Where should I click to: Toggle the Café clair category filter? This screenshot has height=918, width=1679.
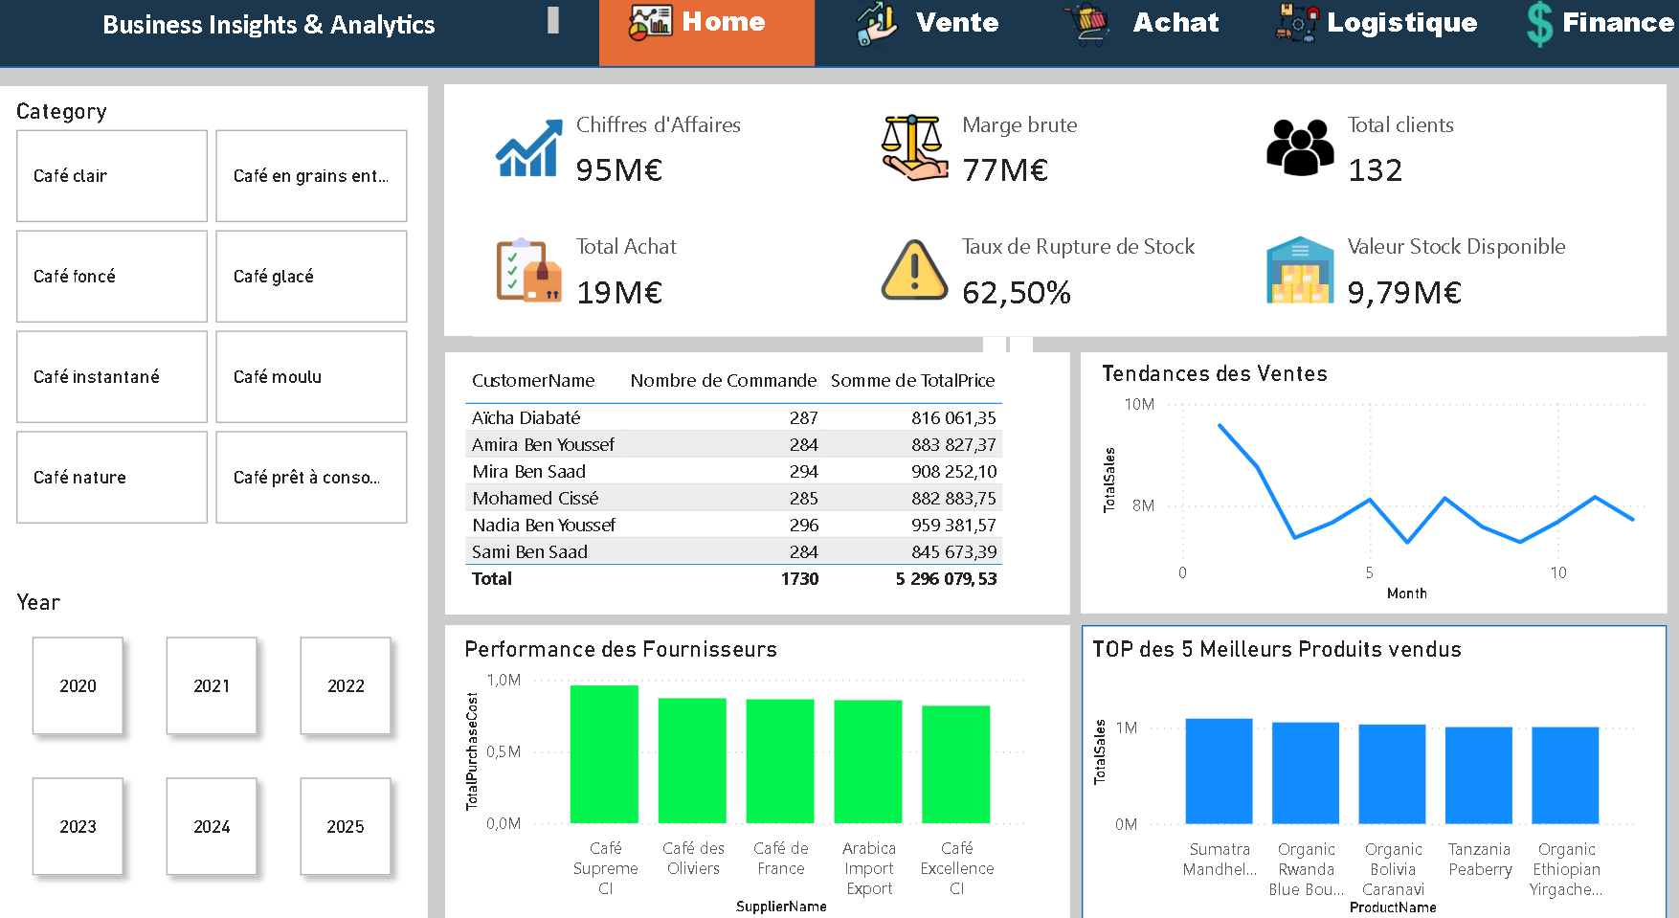click(111, 175)
